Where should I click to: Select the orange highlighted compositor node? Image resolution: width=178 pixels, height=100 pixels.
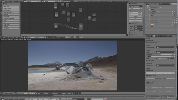pos(81,27)
